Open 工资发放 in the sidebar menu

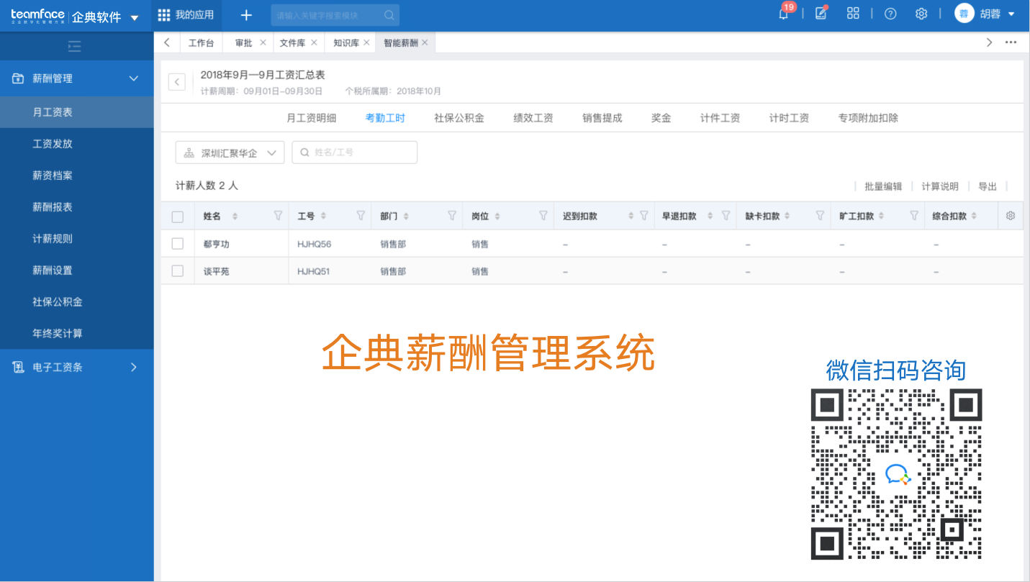tap(53, 144)
